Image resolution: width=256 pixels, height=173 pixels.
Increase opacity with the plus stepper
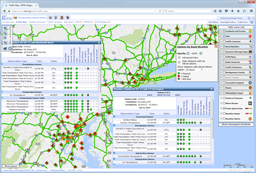coord(201,53)
